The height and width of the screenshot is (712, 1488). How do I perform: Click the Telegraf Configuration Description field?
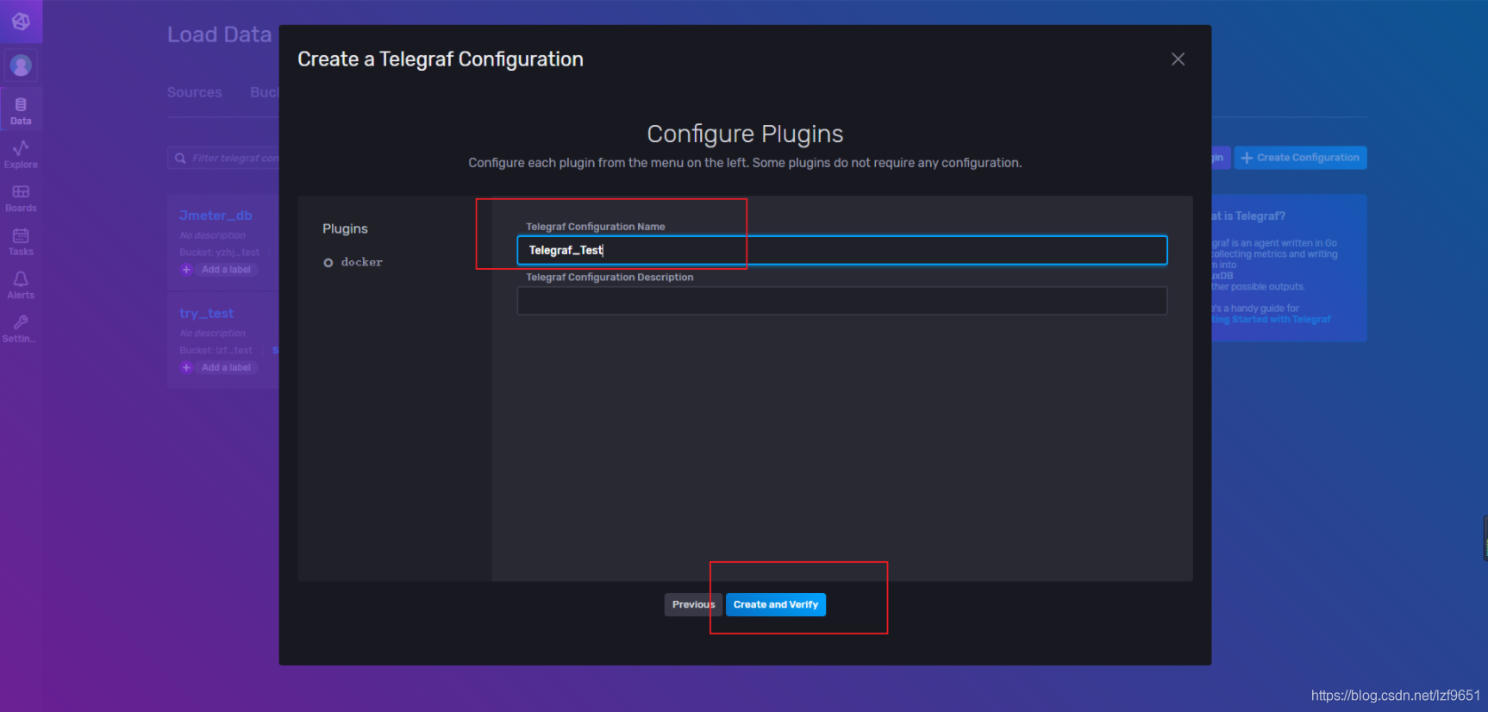point(841,301)
